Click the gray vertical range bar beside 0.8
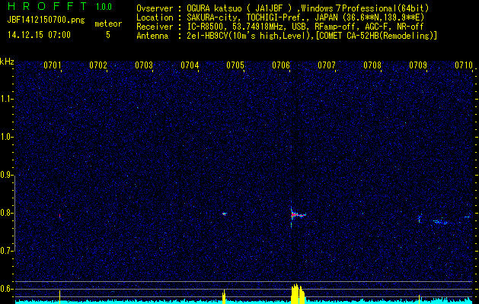Viewport: 479px width, 304px height. 14,213
